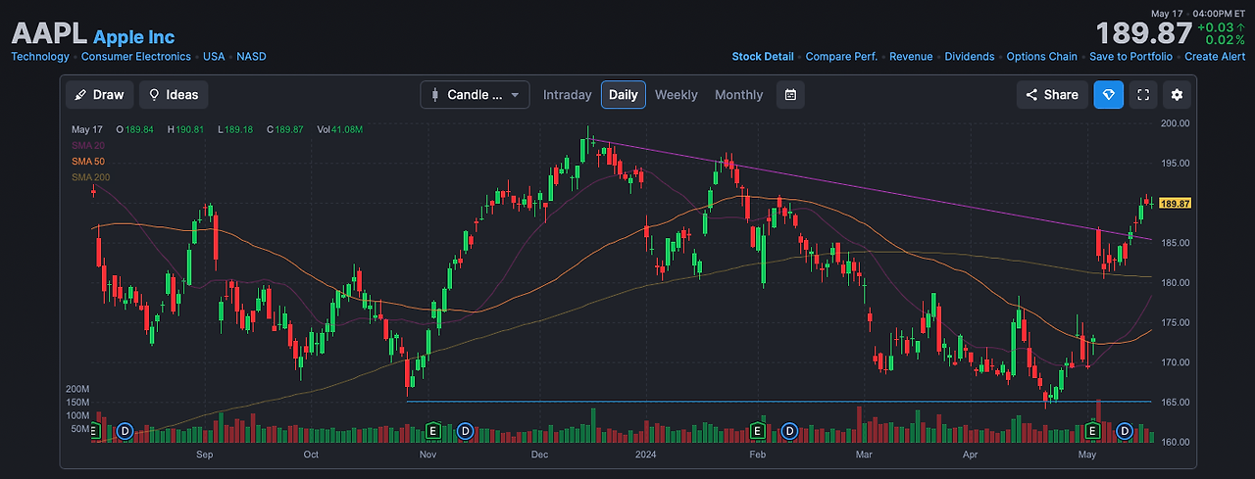Viewport: 1255px width, 479px height.
Task: Open the Ideas lightbulb button
Action: click(174, 95)
